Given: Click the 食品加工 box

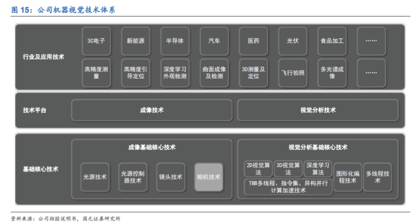Looking at the screenshot, I should pos(332,41).
